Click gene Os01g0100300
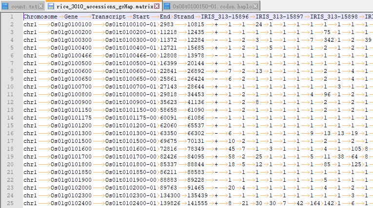Image resolution: width=373 pixels, height=208 pixels. coord(71,40)
